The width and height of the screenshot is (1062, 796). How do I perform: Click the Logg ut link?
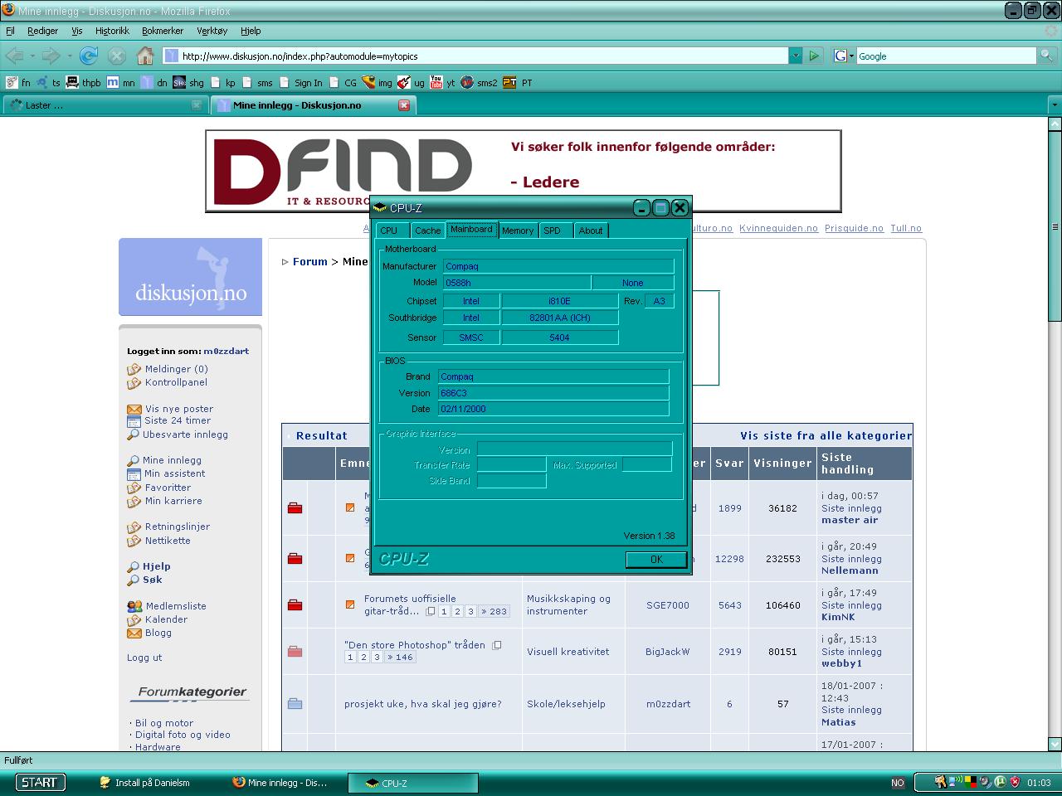(144, 658)
